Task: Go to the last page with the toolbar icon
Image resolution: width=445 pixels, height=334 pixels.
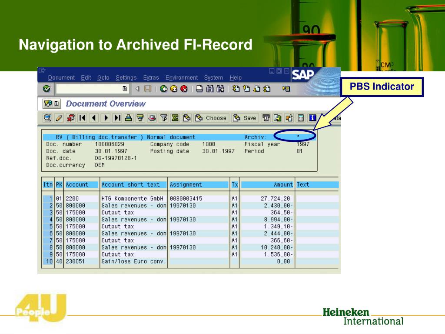Action: pos(267,89)
